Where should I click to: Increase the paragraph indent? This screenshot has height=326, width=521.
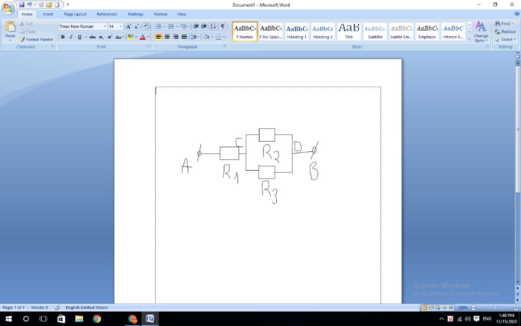click(204, 26)
